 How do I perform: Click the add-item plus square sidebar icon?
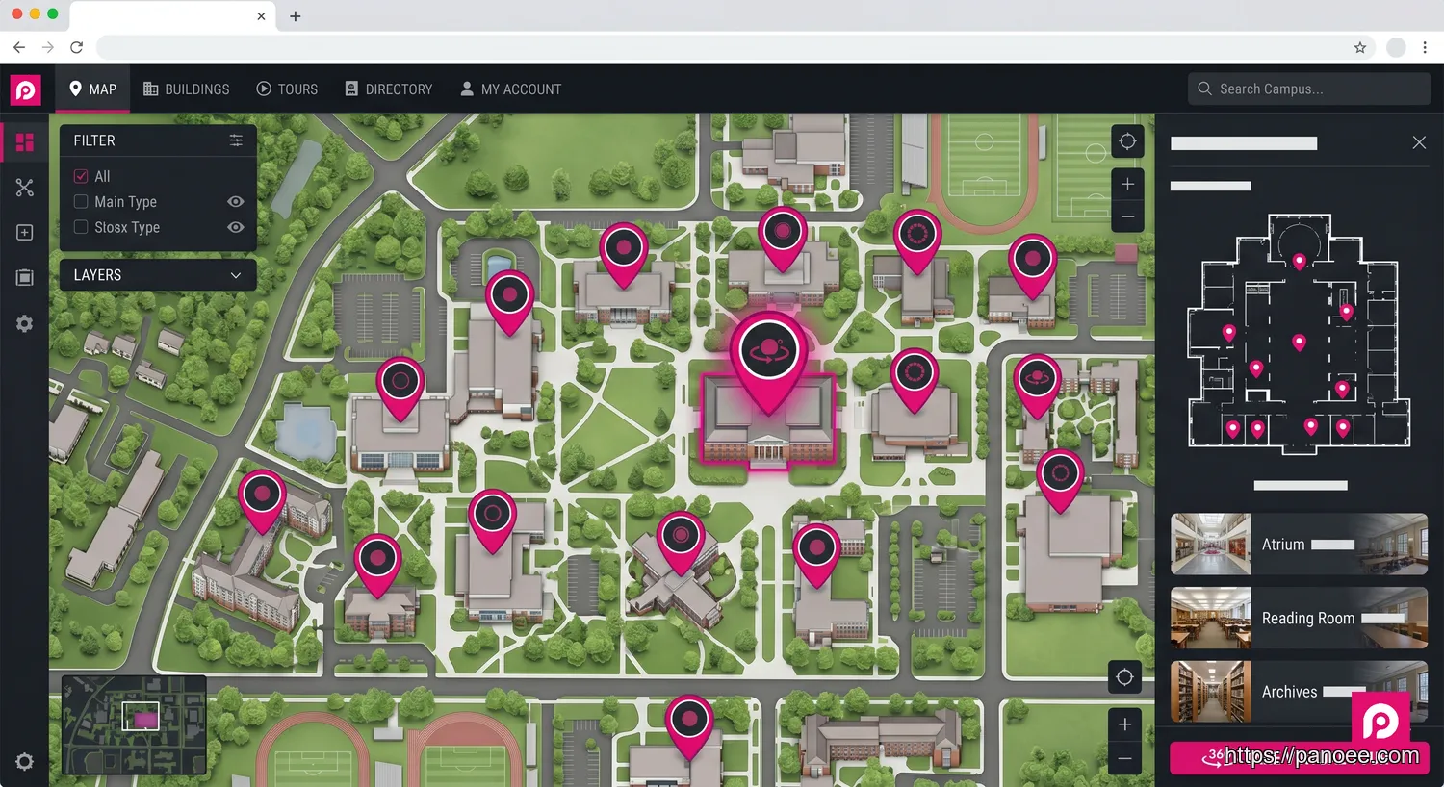tap(25, 233)
